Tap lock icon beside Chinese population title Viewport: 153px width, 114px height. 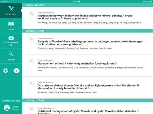87,19
